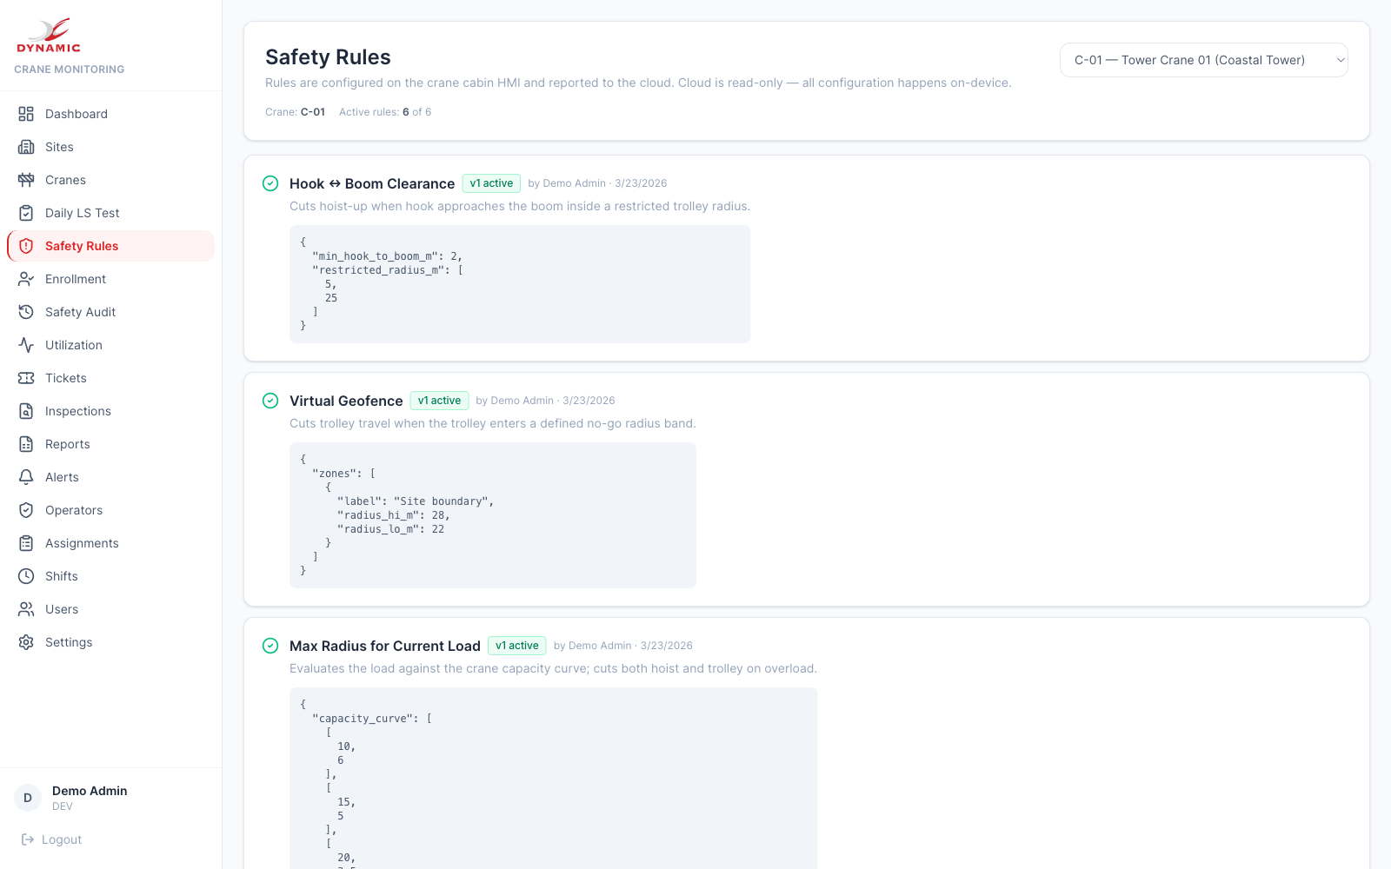The height and width of the screenshot is (869, 1391).
Task: Toggle the green status check beside Hook Boom Clearance
Action: click(269, 183)
